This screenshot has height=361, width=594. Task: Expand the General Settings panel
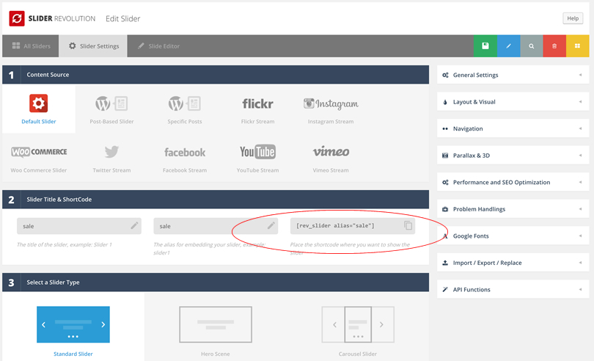[513, 75]
